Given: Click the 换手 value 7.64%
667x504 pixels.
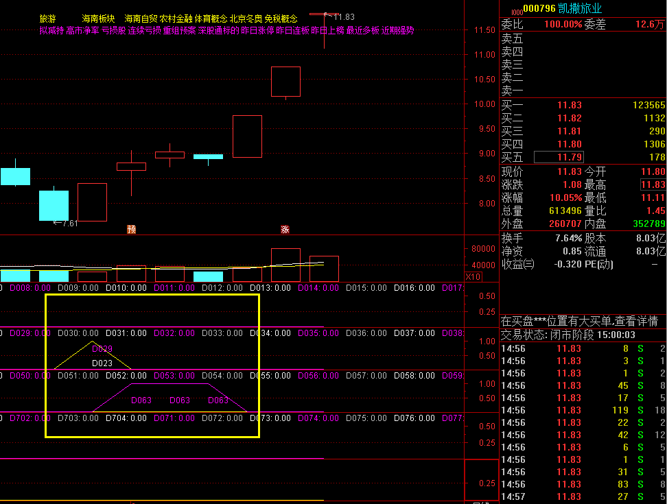Looking at the screenshot, I should (568, 238).
